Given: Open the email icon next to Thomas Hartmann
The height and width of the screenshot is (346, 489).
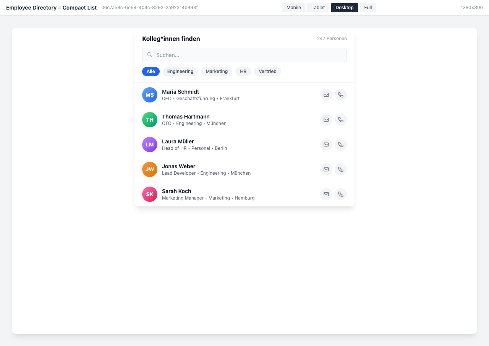Looking at the screenshot, I should (326, 120).
